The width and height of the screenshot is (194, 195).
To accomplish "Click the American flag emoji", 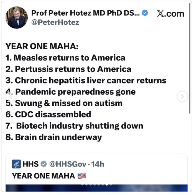I will tap(81, 176).
